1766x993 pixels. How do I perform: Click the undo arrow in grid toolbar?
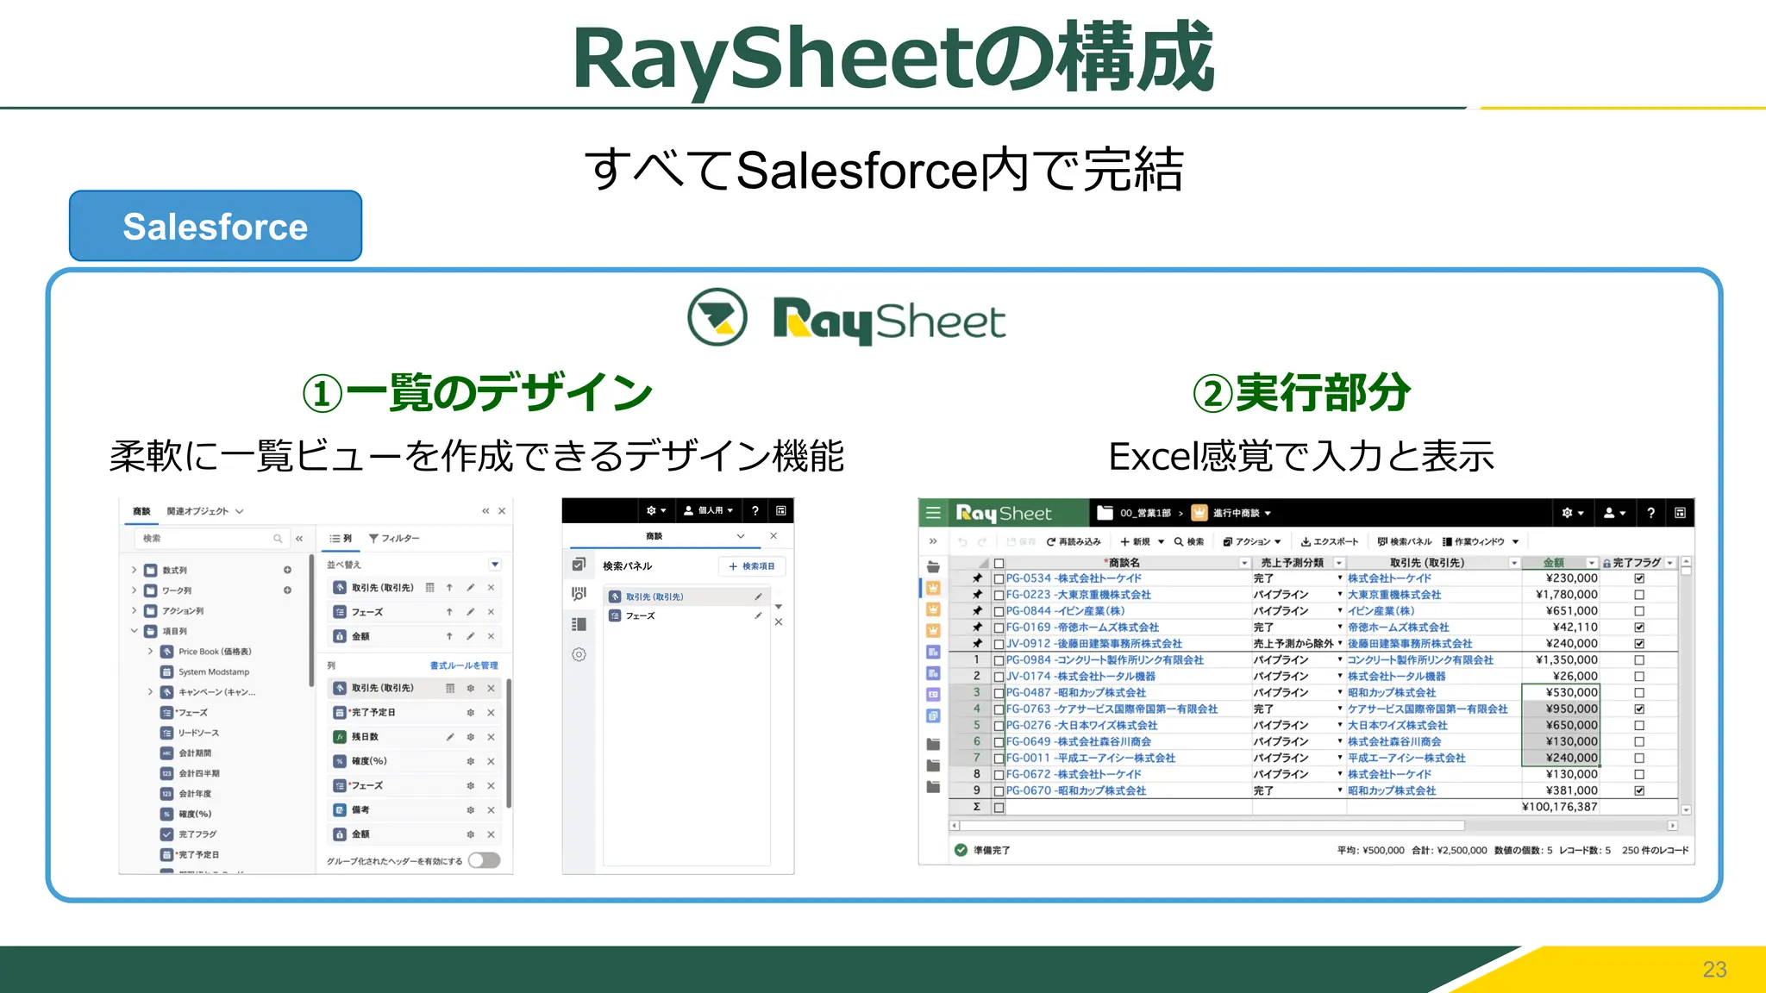pos(962,542)
